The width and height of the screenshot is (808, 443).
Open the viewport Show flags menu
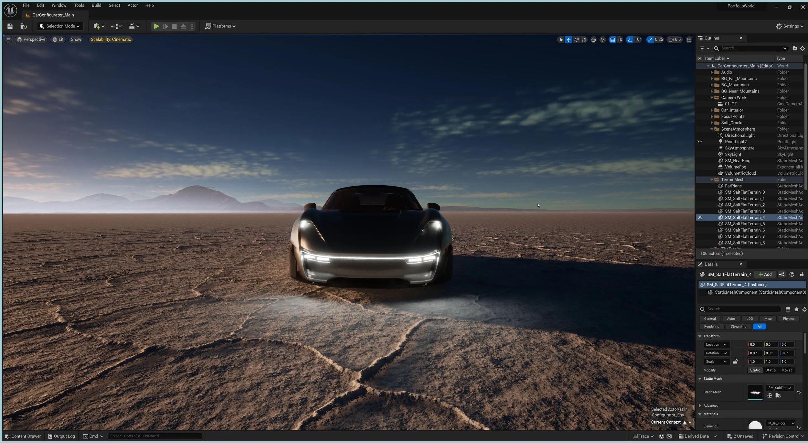tap(76, 39)
